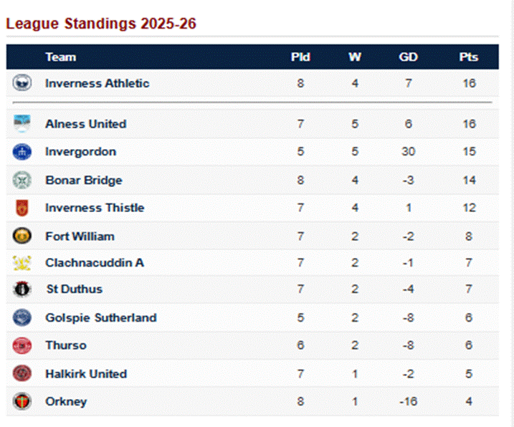Click the Clachnacuddin A crest icon

click(x=22, y=263)
